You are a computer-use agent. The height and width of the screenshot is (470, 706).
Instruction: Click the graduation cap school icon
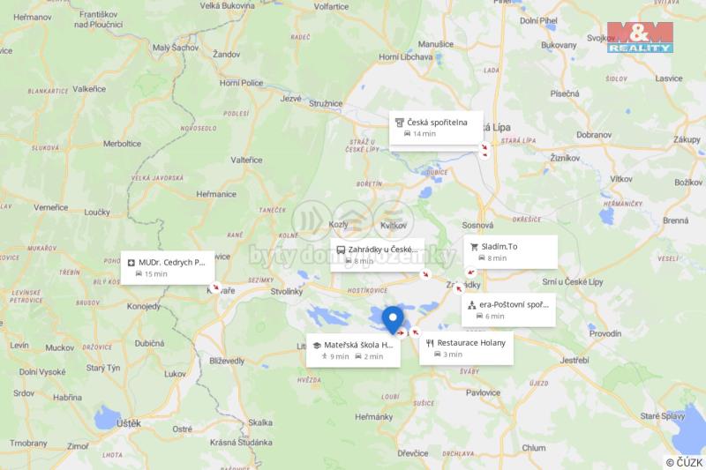(x=317, y=346)
